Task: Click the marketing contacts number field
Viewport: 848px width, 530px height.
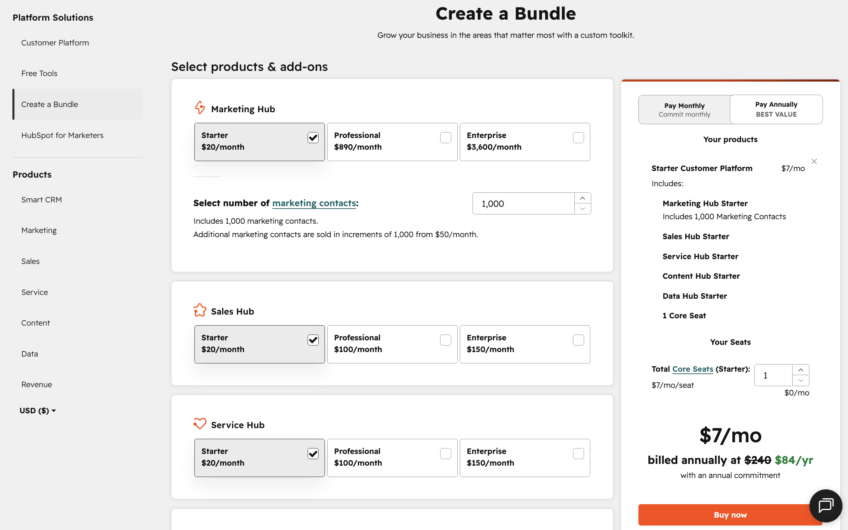Action: coord(523,203)
